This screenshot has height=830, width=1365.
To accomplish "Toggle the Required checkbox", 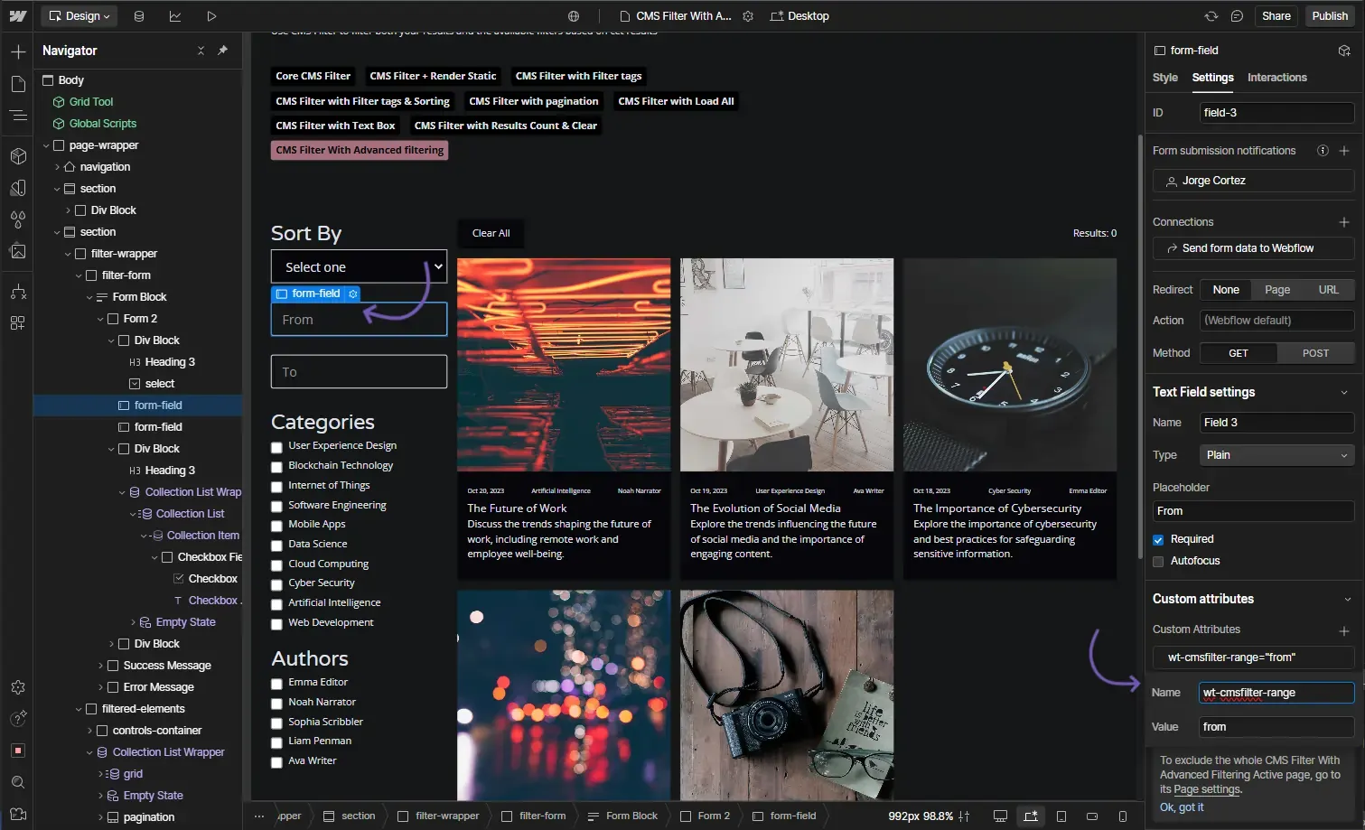I will pos(1158,540).
